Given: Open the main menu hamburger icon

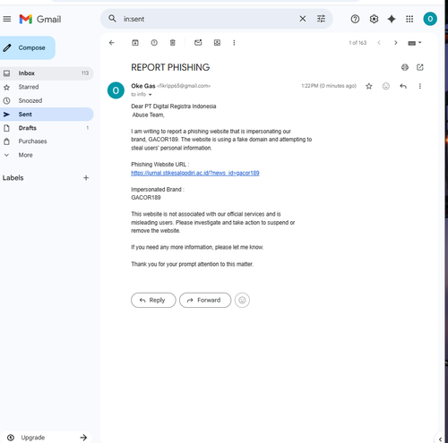Looking at the screenshot, I should pyautogui.click(x=7, y=19).
